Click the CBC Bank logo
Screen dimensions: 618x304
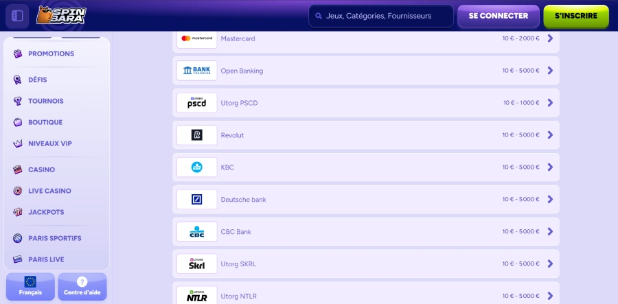[197, 232]
